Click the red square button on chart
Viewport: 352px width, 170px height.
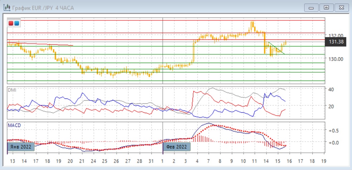point(11,23)
